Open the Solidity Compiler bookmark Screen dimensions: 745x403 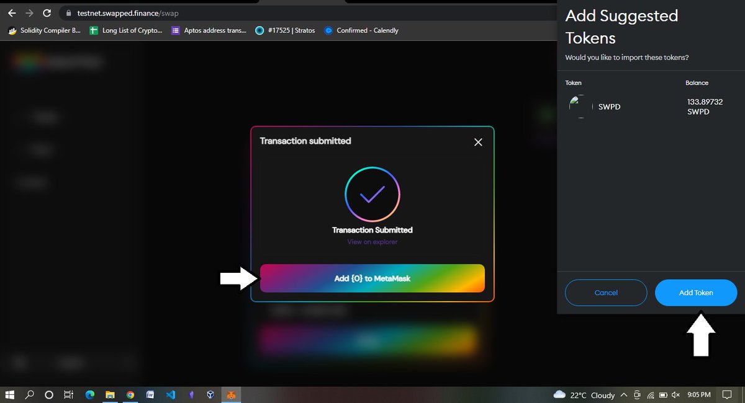click(43, 30)
